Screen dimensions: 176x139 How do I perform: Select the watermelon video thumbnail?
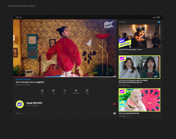139,100
